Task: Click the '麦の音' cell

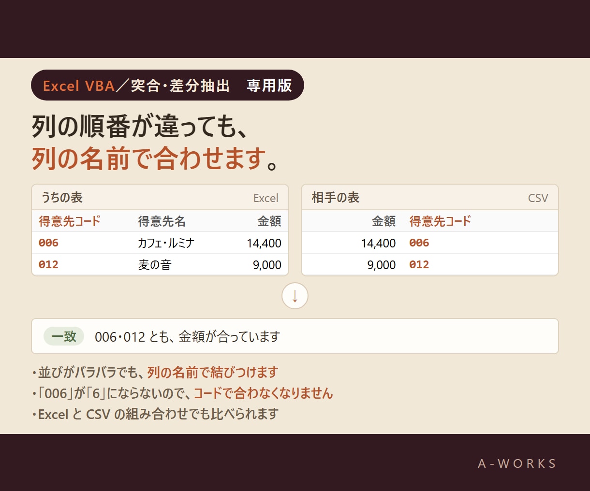Action: coord(154,265)
